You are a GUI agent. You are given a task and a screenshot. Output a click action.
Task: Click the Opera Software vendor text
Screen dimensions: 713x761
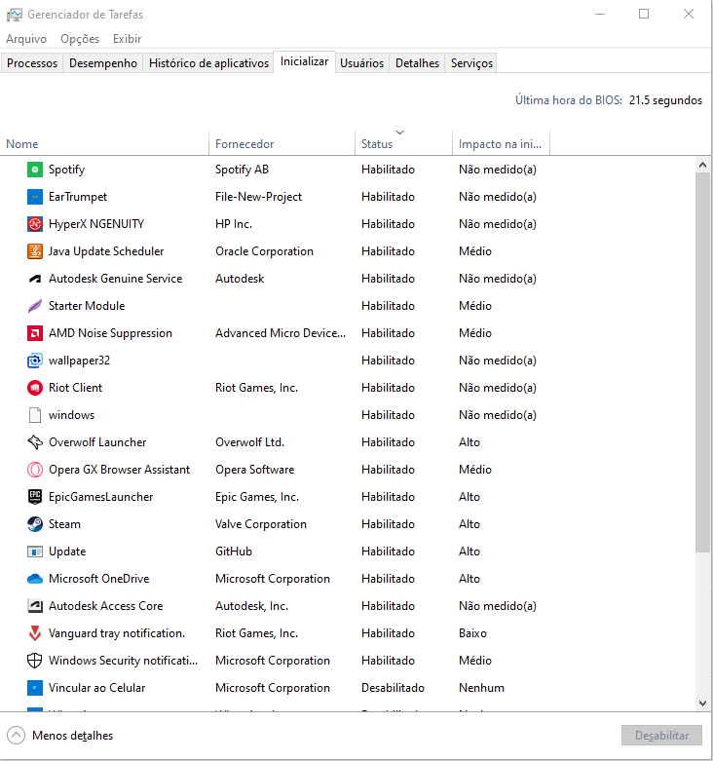pos(254,470)
